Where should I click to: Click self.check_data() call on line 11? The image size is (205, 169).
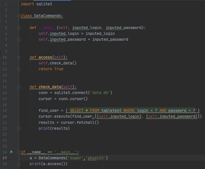click(57, 63)
